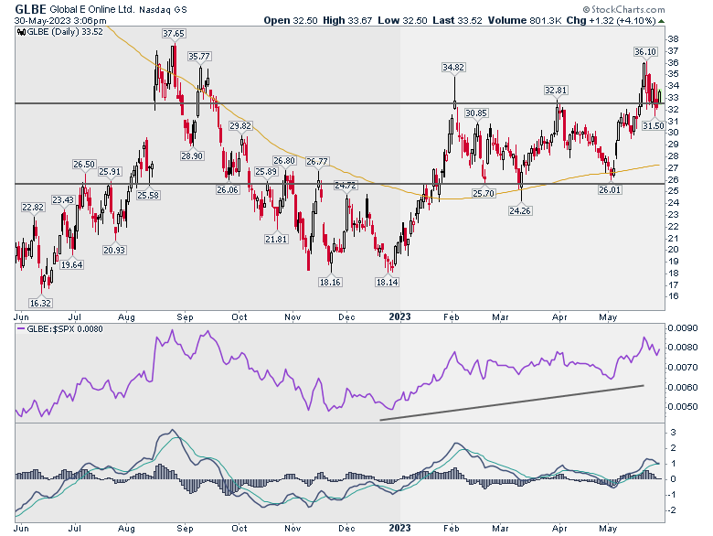The height and width of the screenshot is (536, 713).
Task: Click the 37.65 peak price label
Action: tap(174, 34)
